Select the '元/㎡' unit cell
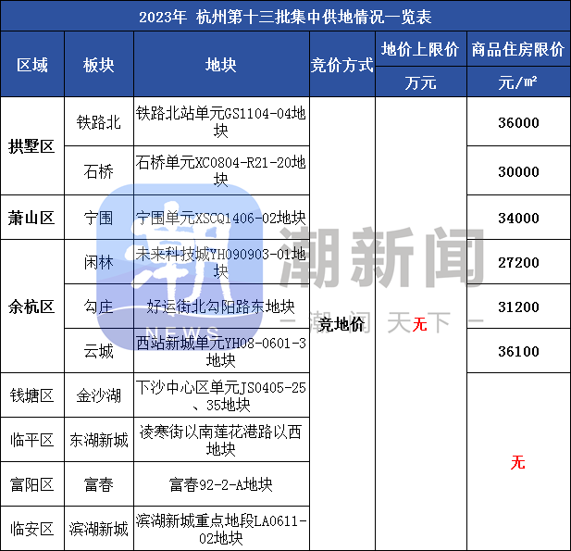 click(x=518, y=82)
